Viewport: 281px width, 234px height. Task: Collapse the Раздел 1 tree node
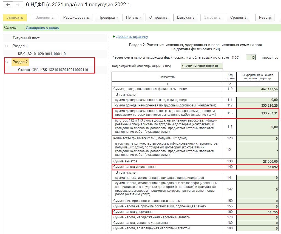coord(7,46)
